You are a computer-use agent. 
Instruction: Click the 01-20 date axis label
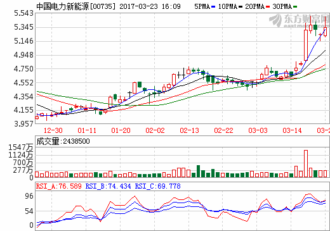click(121, 130)
